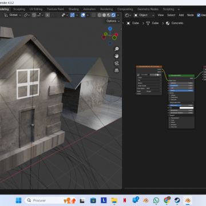Image resolution: width=206 pixels, height=206 pixels.
Task: Expand the Options dropdown in viewport
Action: point(113,21)
